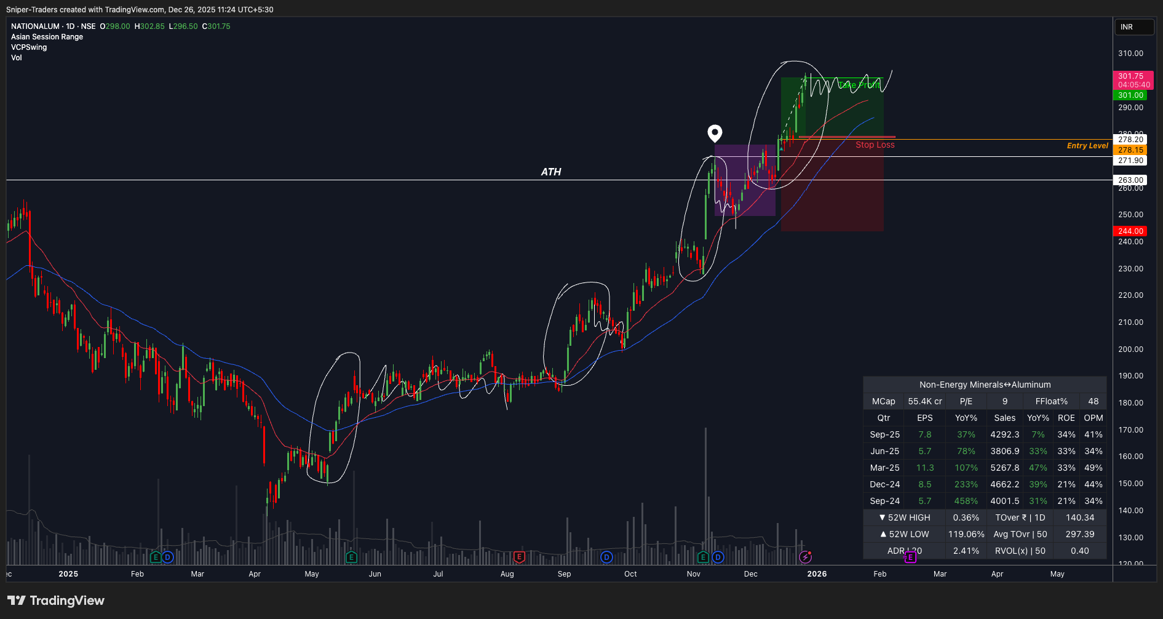1163x619 pixels.
Task: Click the 297.39 average turnover value
Action: click(1079, 534)
